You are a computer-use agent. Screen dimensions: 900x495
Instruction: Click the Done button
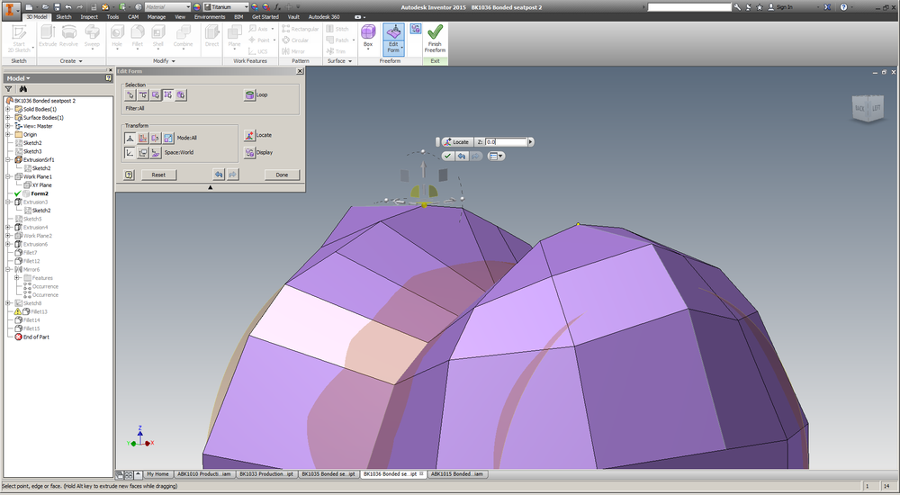point(282,175)
